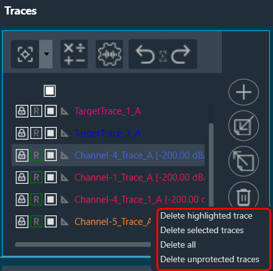
Task: Choose Delete highlighted trace from the menu
Action: coord(206,216)
